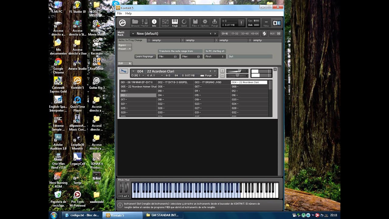Click the NI Native Instruments logo
This screenshot has width=389, height=219.
277,23
